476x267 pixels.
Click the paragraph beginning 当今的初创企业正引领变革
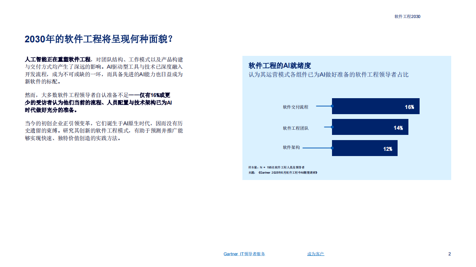point(104,131)
